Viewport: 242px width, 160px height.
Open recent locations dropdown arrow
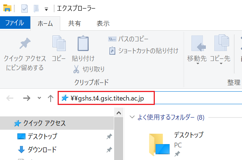click(x=39, y=98)
